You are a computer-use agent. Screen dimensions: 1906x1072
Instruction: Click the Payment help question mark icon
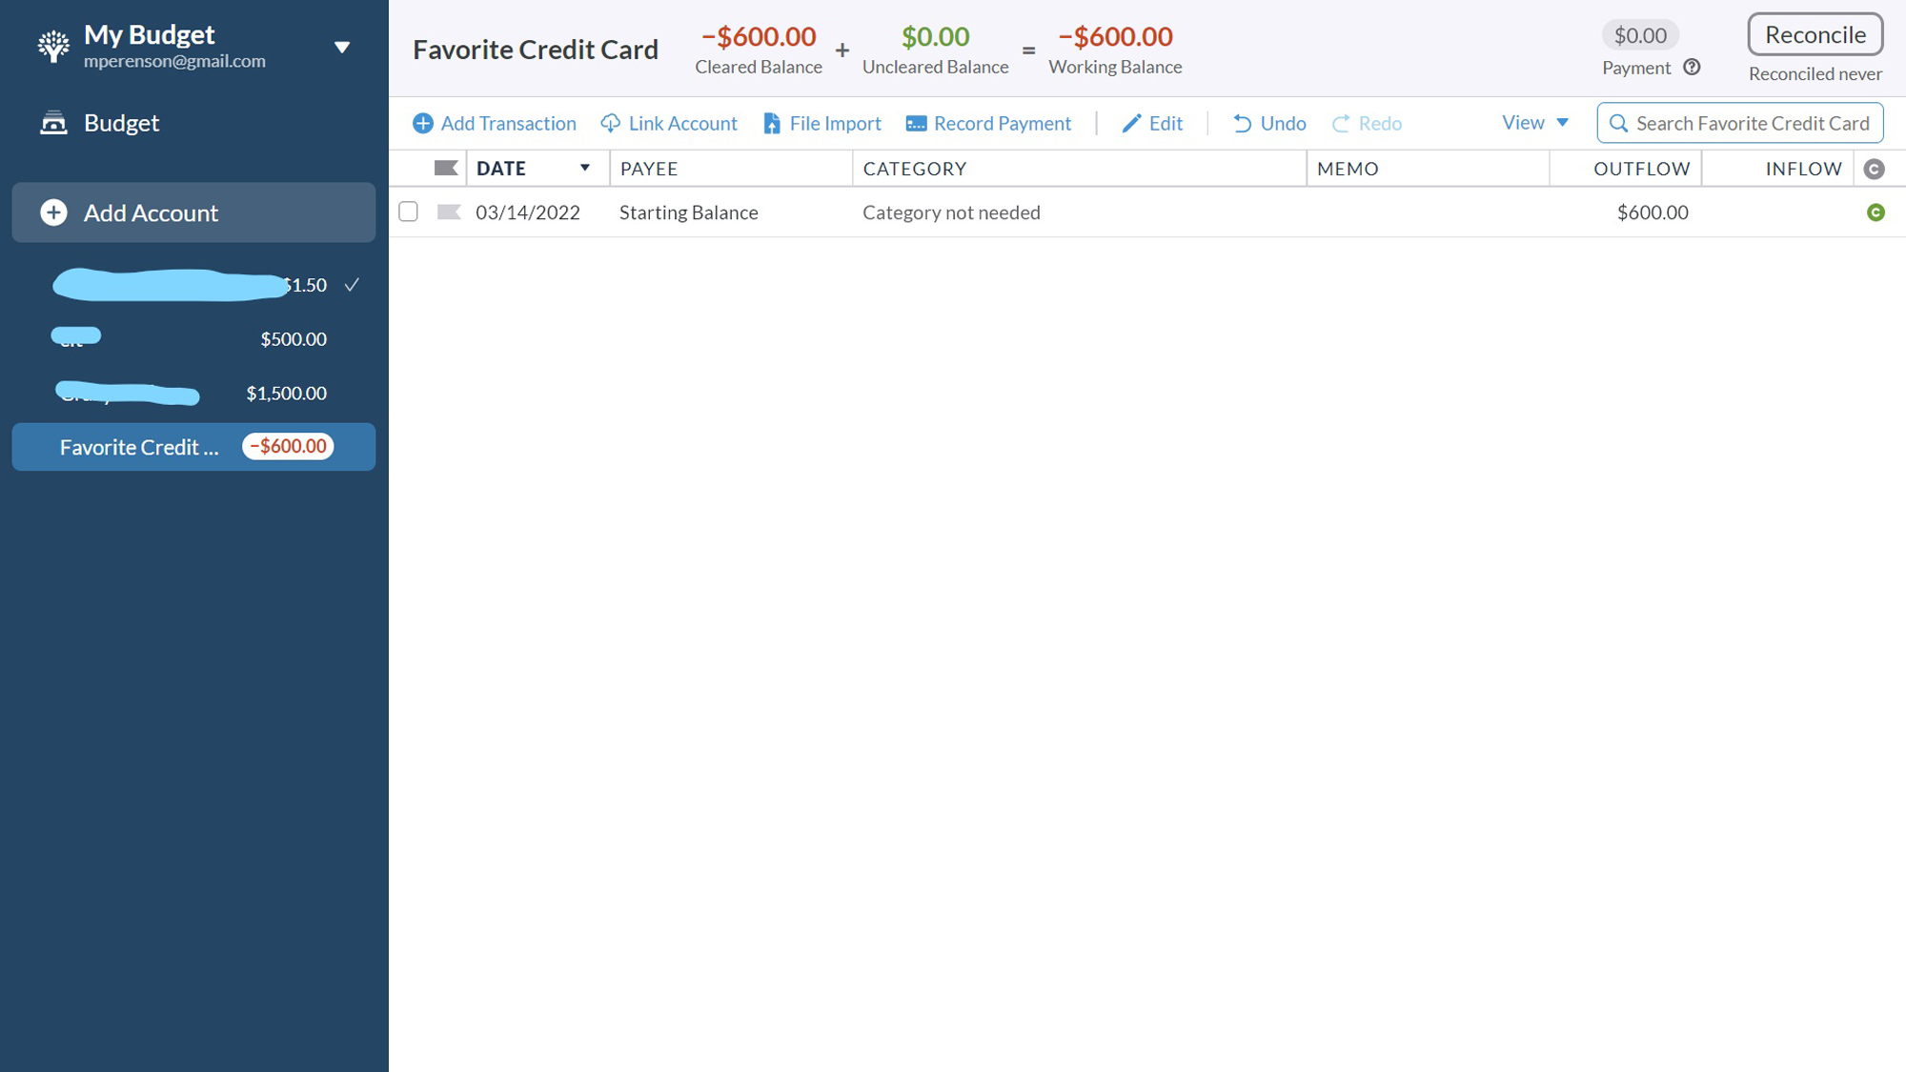pyautogui.click(x=1692, y=68)
